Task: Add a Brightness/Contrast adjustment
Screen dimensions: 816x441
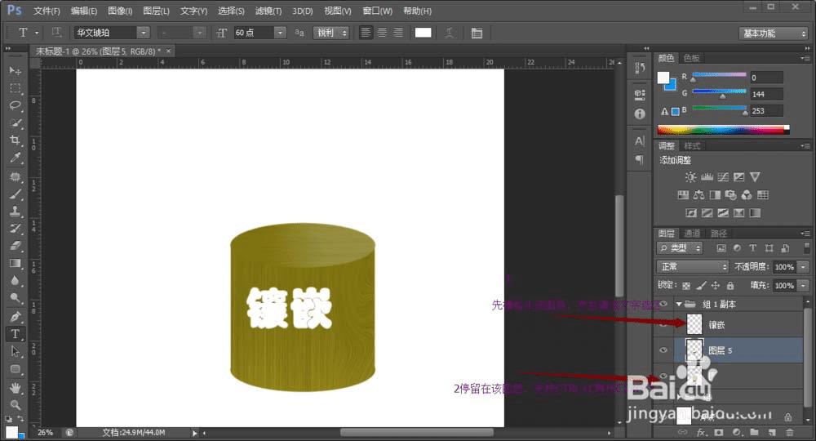Action: [x=691, y=177]
